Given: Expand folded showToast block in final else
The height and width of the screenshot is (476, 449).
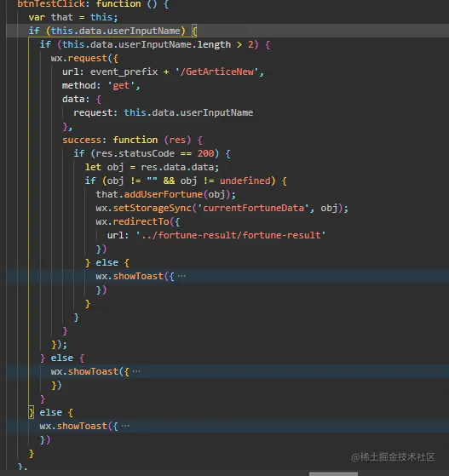Looking at the screenshot, I should click(125, 426).
